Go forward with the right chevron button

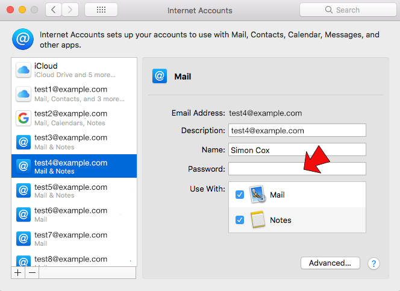70,10
